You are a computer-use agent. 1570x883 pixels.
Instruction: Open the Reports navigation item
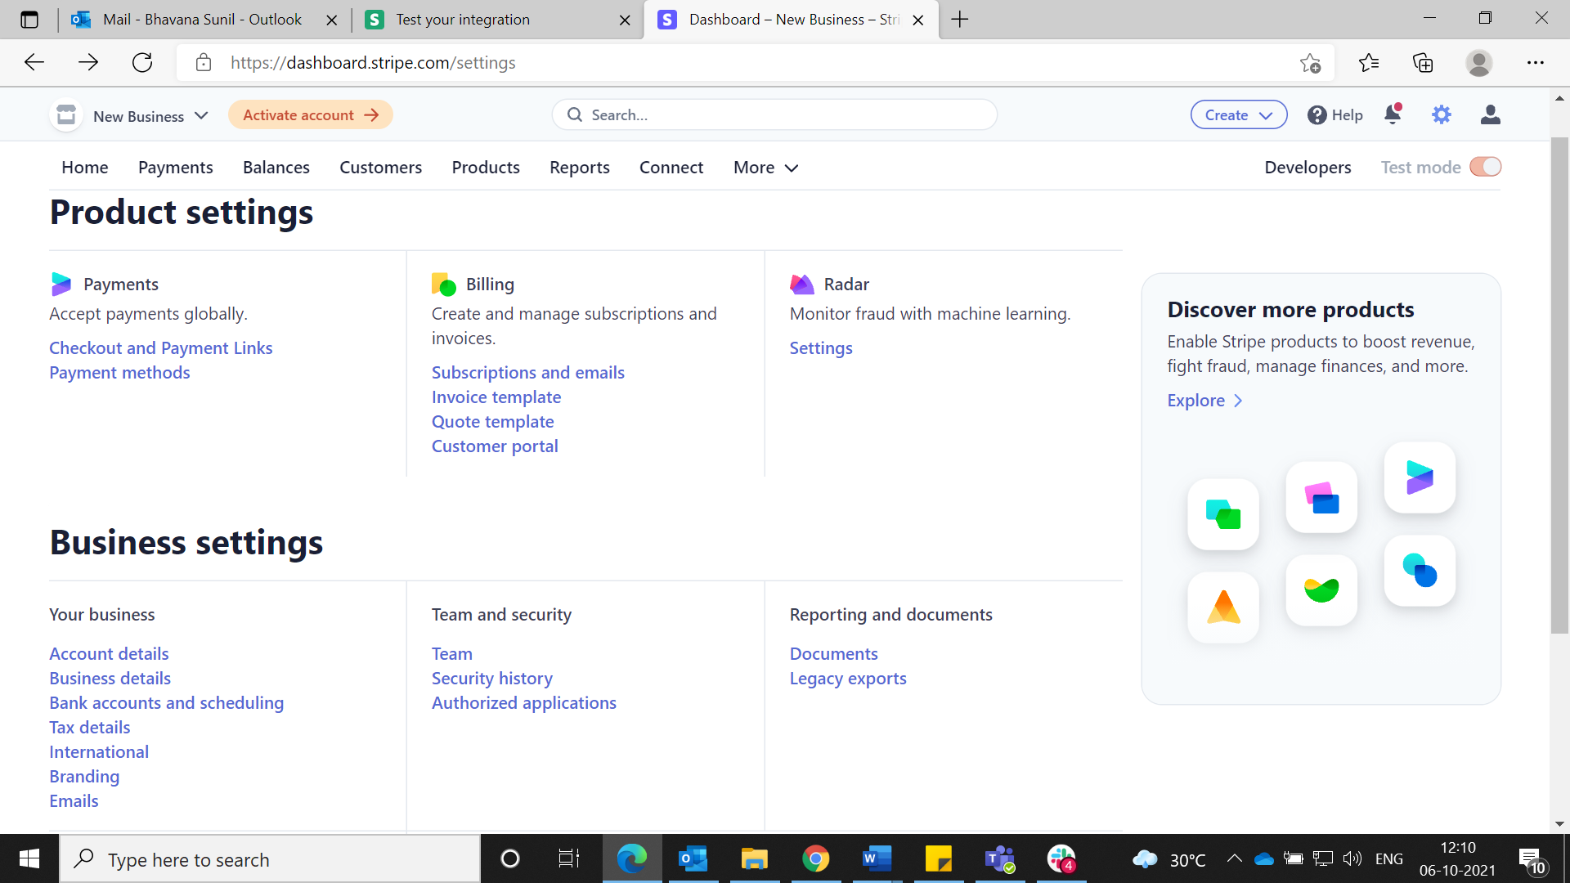pyautogui.click(x=580, y=168)
